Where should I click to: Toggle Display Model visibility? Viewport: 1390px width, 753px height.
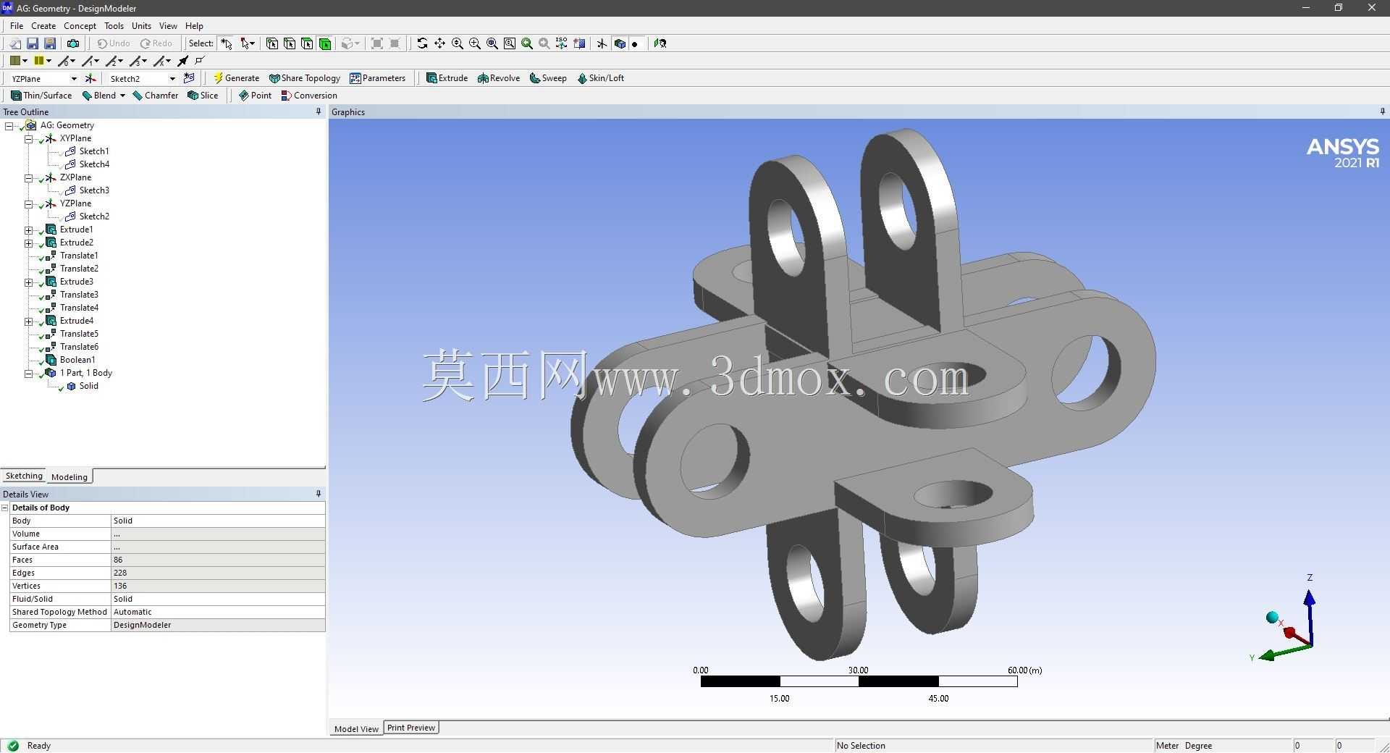(x=620, y=43)
